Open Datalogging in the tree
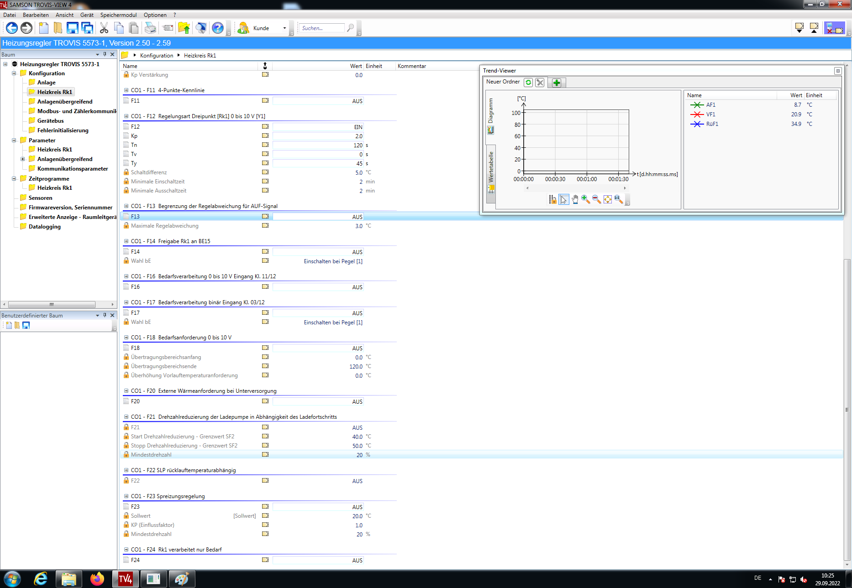 pyautogui.click(x=44, y=227)
